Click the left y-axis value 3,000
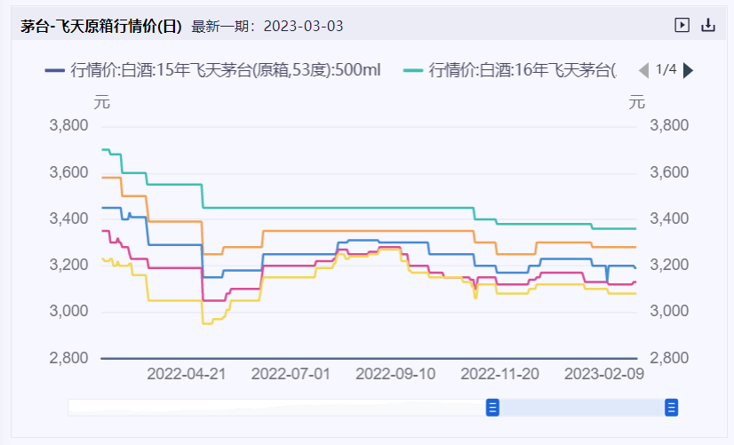The height and width of the screenshot is (445, 734). click(68, 311)
